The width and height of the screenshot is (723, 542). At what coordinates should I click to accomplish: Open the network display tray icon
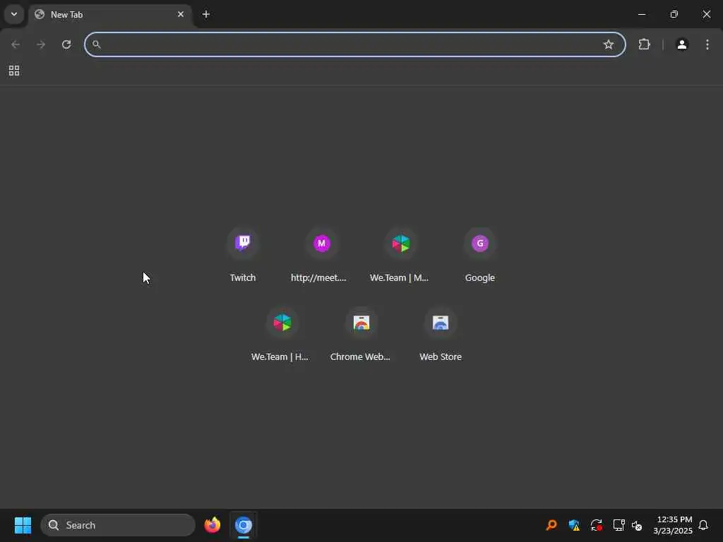pyautogui.click(x=619, y=525)
